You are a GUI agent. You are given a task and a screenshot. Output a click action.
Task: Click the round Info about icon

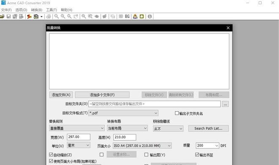coord(150,16)
